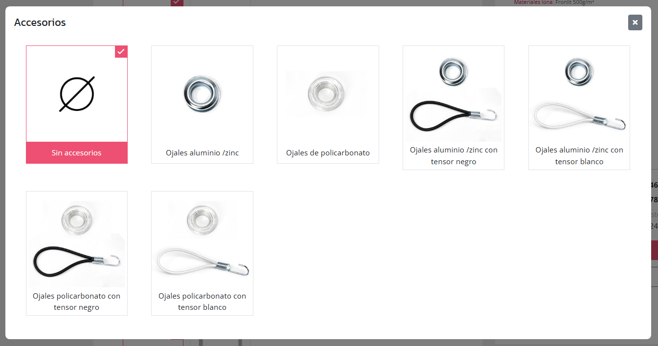Choose Ojales aluminio /zinc con tensor blanco label
658x346 pixels.
[x=579, y=156]
